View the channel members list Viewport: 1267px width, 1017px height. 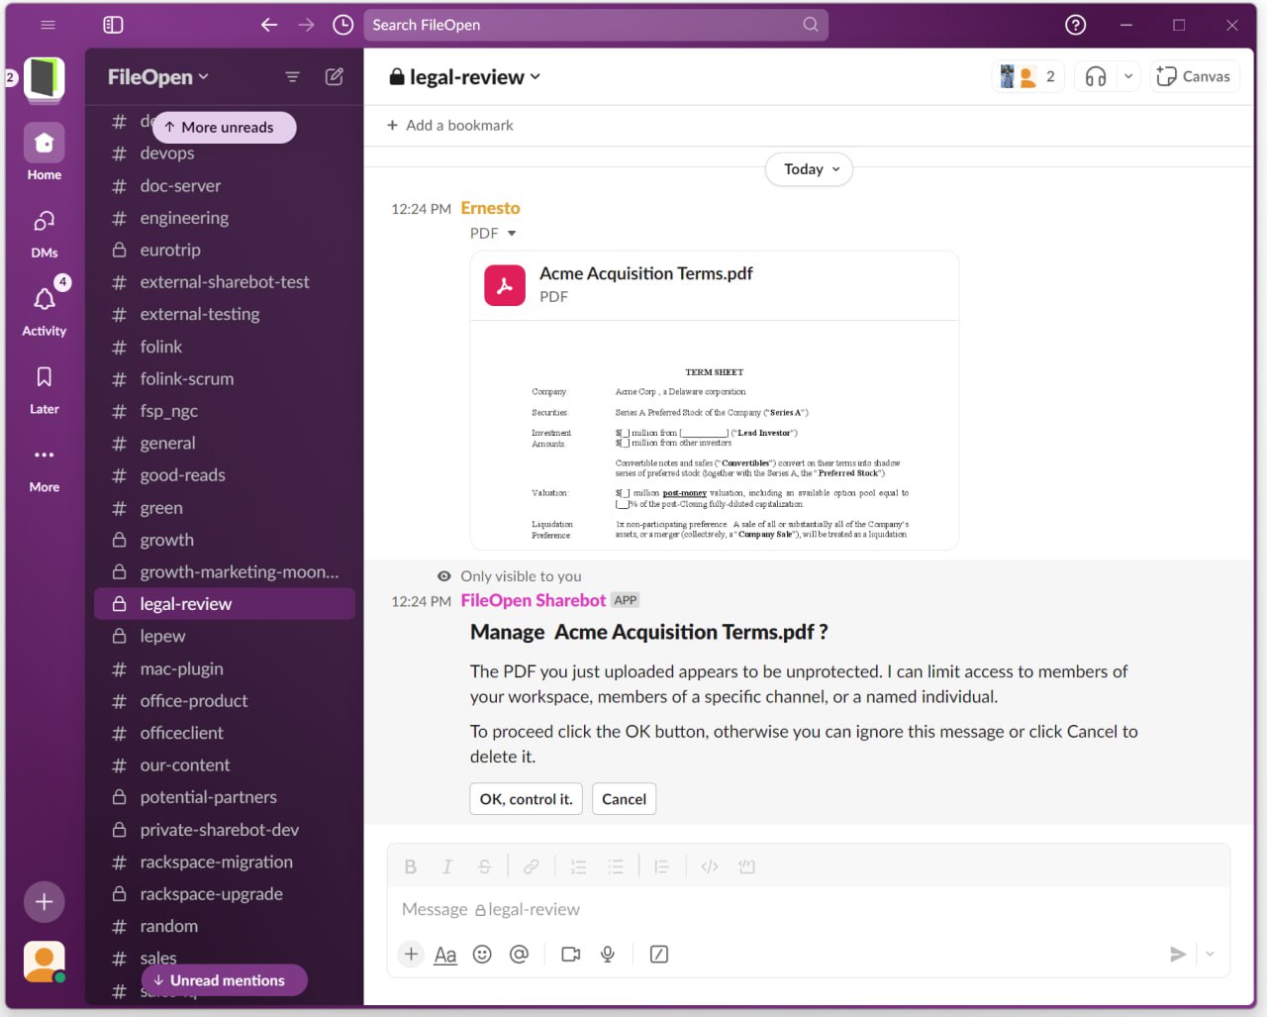1027,76
